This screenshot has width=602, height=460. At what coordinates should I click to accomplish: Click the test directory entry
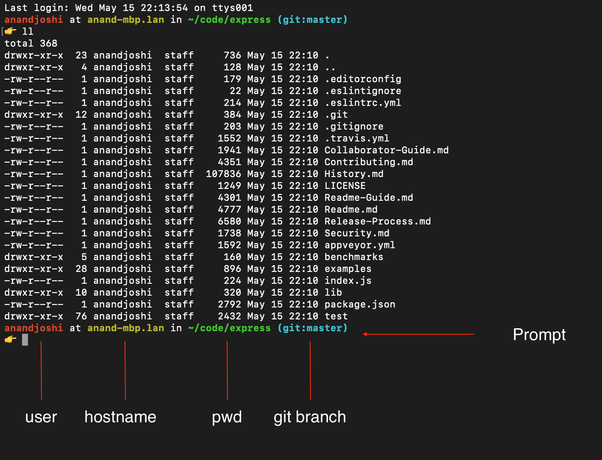click(x=336, y=316)
